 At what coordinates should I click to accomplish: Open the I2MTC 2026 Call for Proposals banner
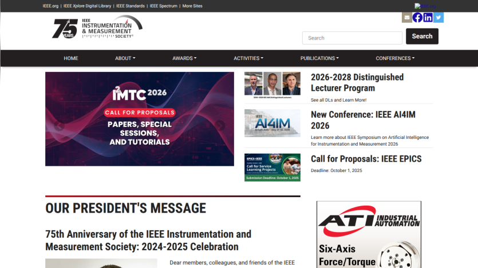(x=140, y=119)
